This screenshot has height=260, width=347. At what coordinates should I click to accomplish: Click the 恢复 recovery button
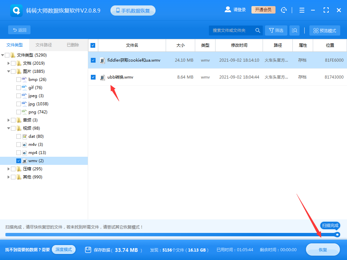pos(322,250)
